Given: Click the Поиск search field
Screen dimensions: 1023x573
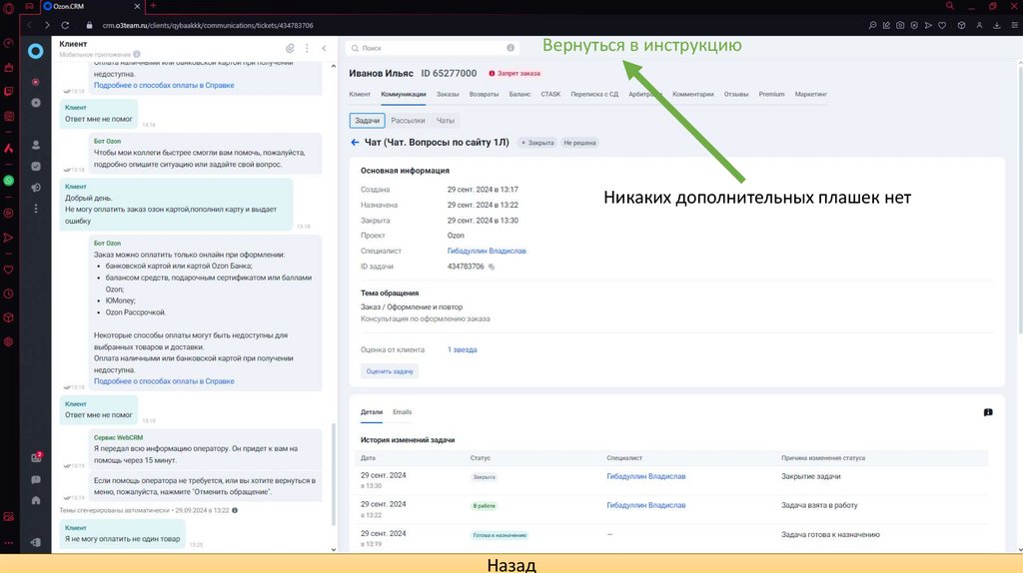Looking at the screenshot, I should [x=432, y=48].
